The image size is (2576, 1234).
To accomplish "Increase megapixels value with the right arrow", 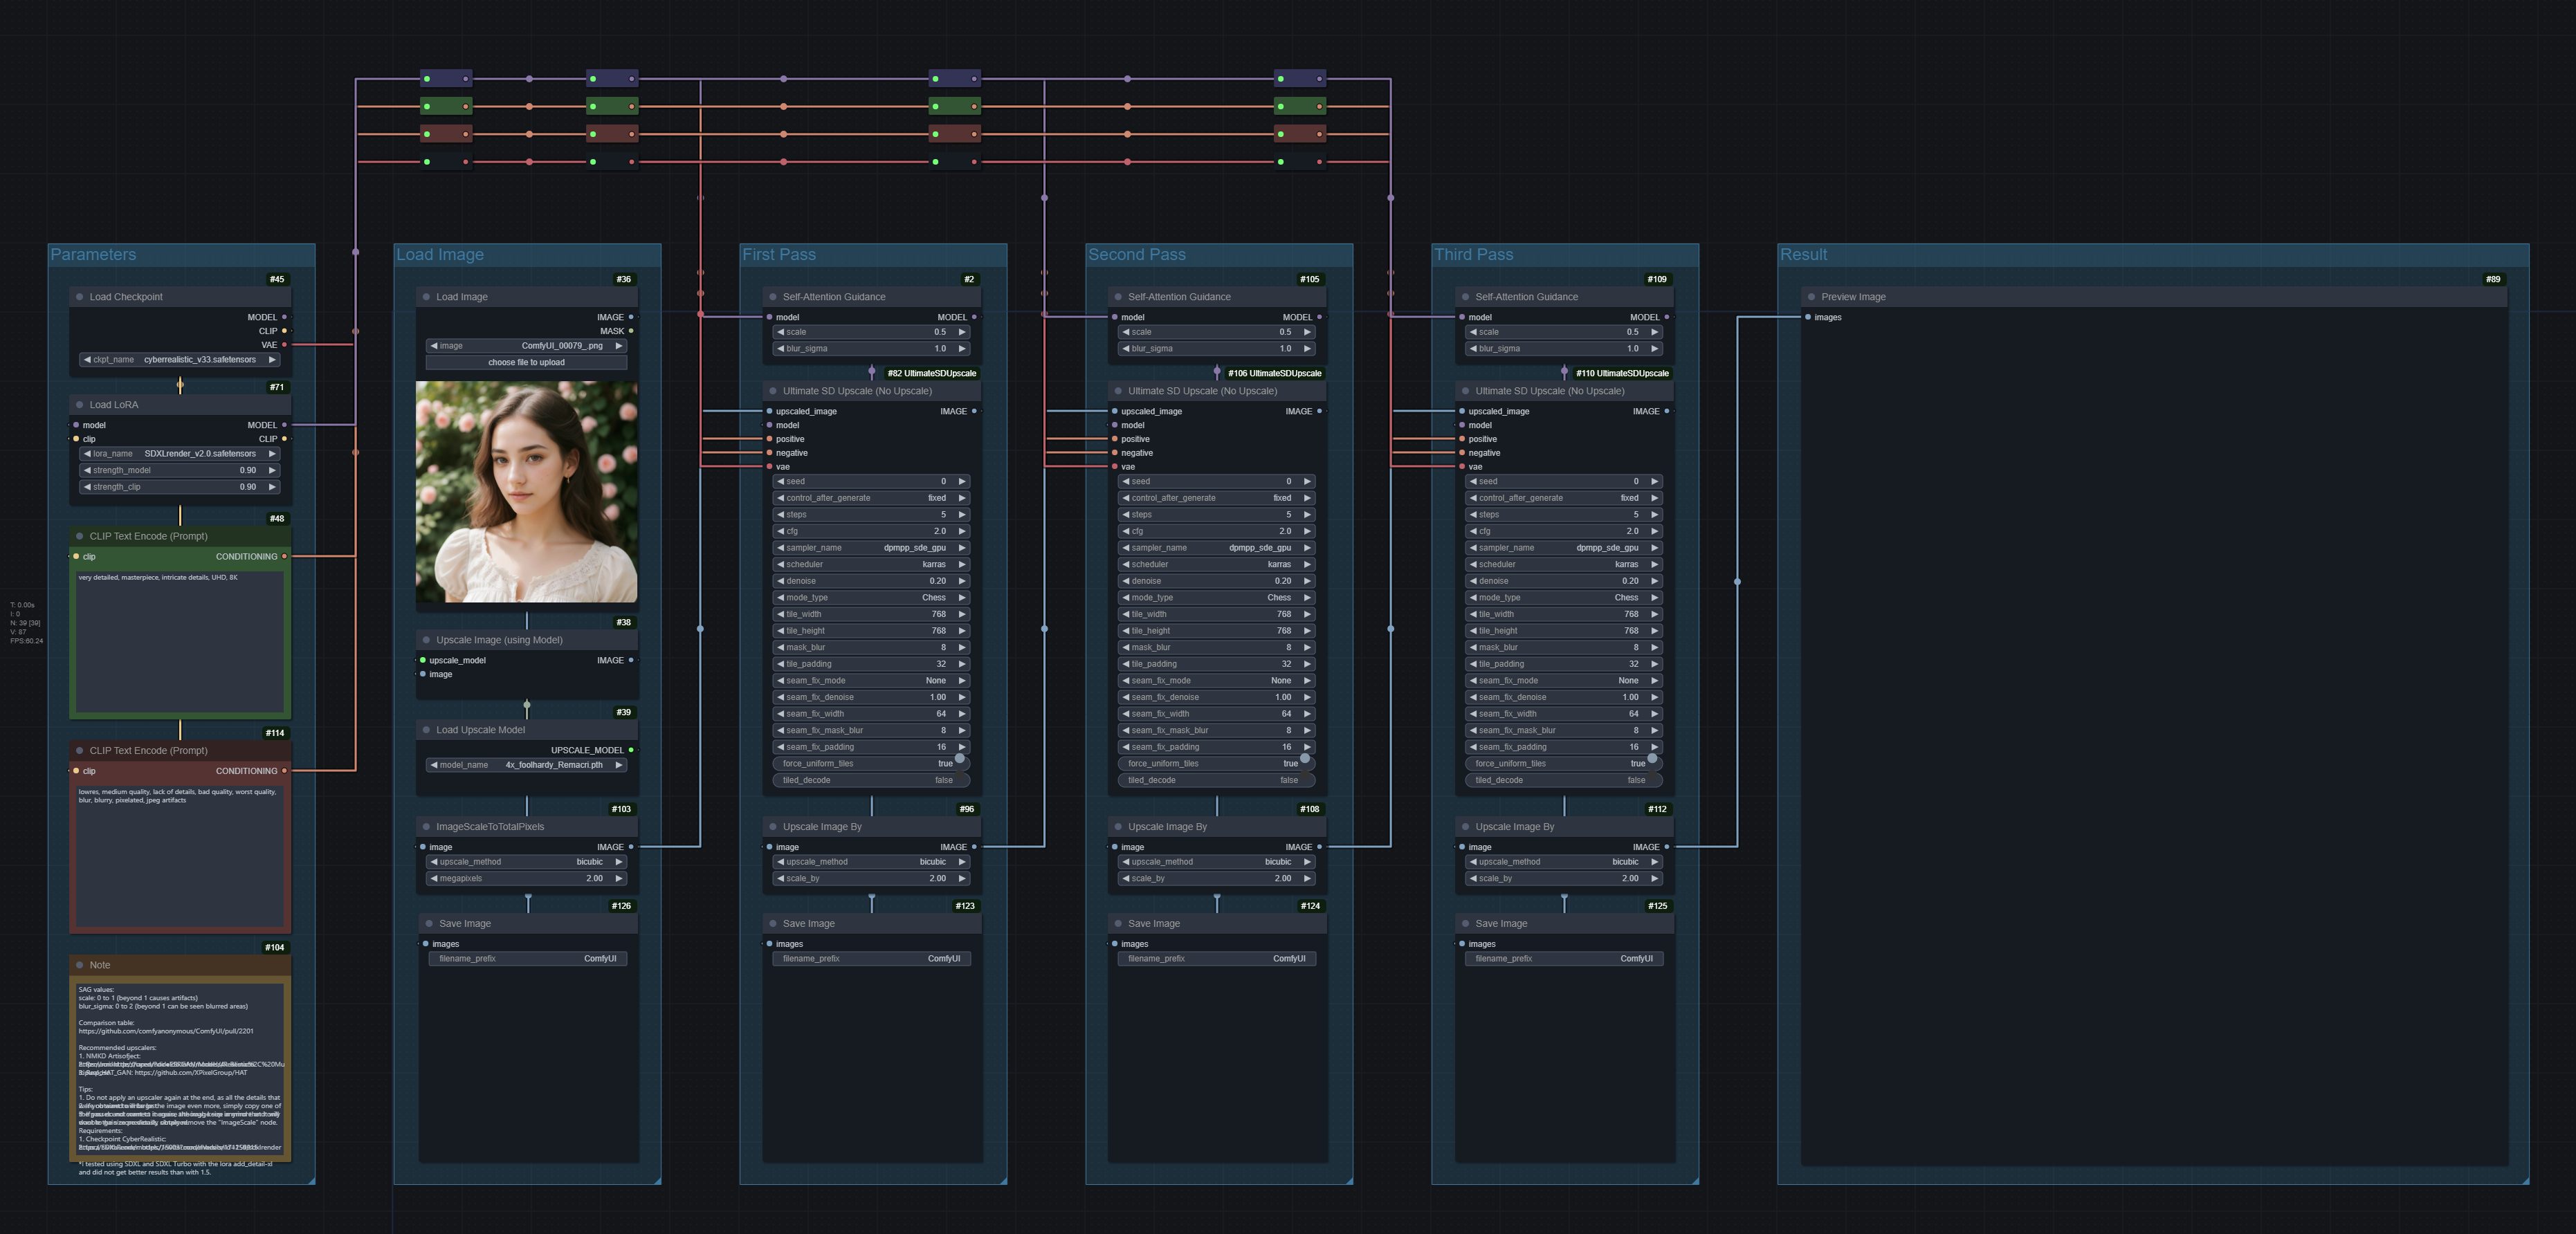I will coord(619,879).
